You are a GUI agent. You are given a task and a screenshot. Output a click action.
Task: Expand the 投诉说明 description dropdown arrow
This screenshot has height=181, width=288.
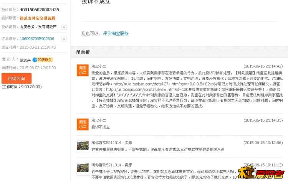click(64, 27)
